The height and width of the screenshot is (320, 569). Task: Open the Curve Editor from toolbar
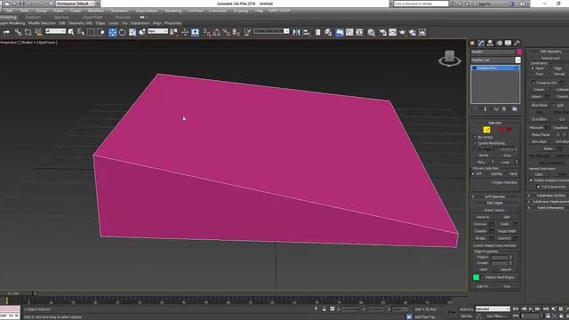pos(349,33)
